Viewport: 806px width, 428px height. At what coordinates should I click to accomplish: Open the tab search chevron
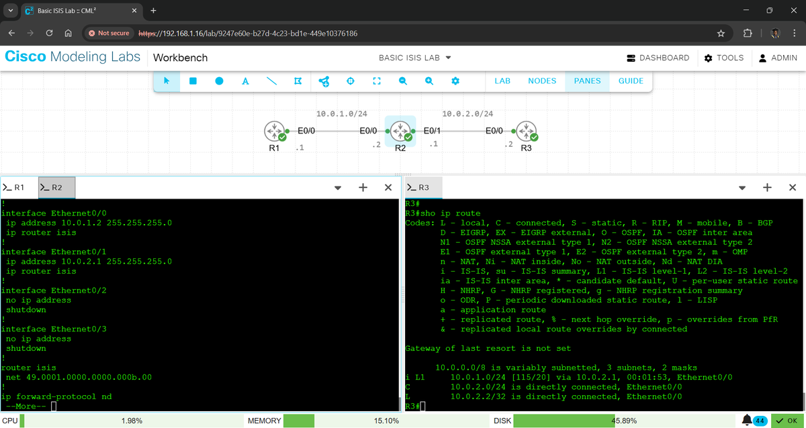pos(10,11)
